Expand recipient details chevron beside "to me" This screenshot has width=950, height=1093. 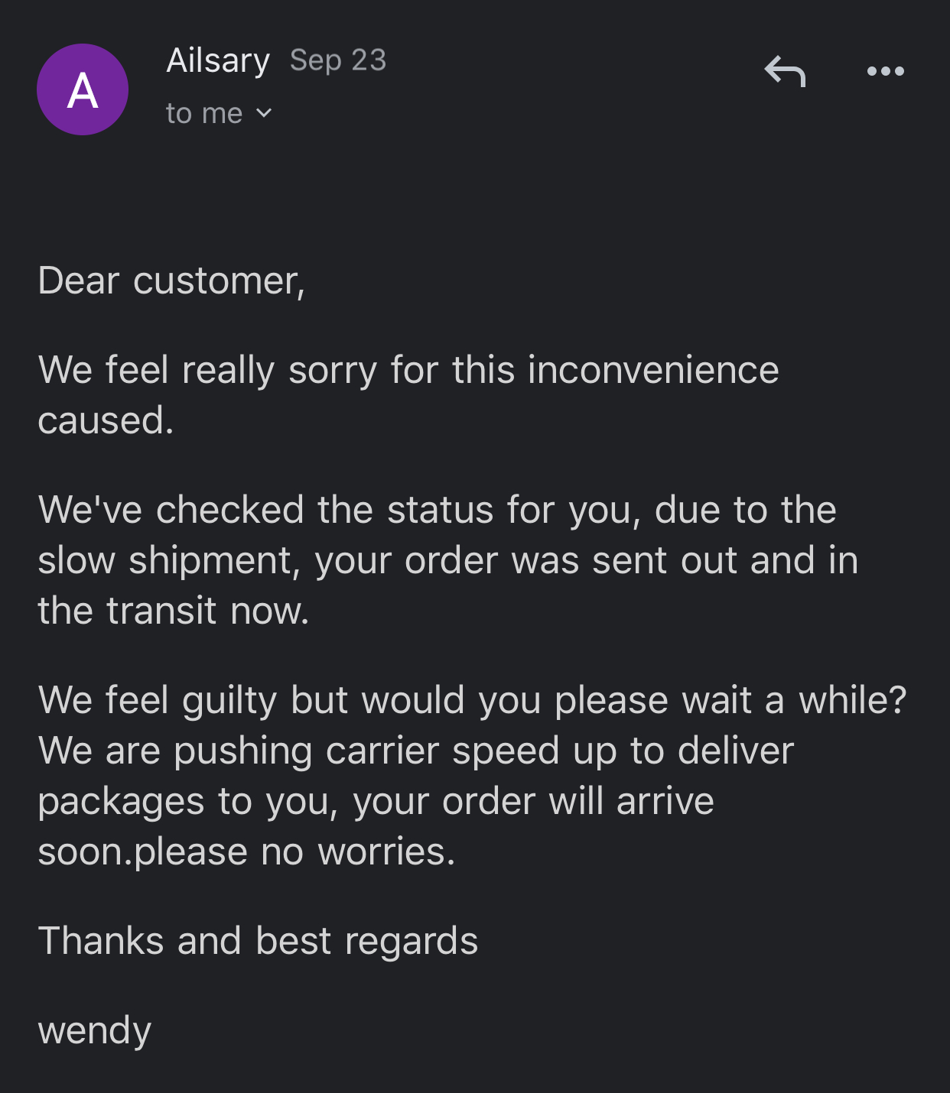click(x=264, y=113)
